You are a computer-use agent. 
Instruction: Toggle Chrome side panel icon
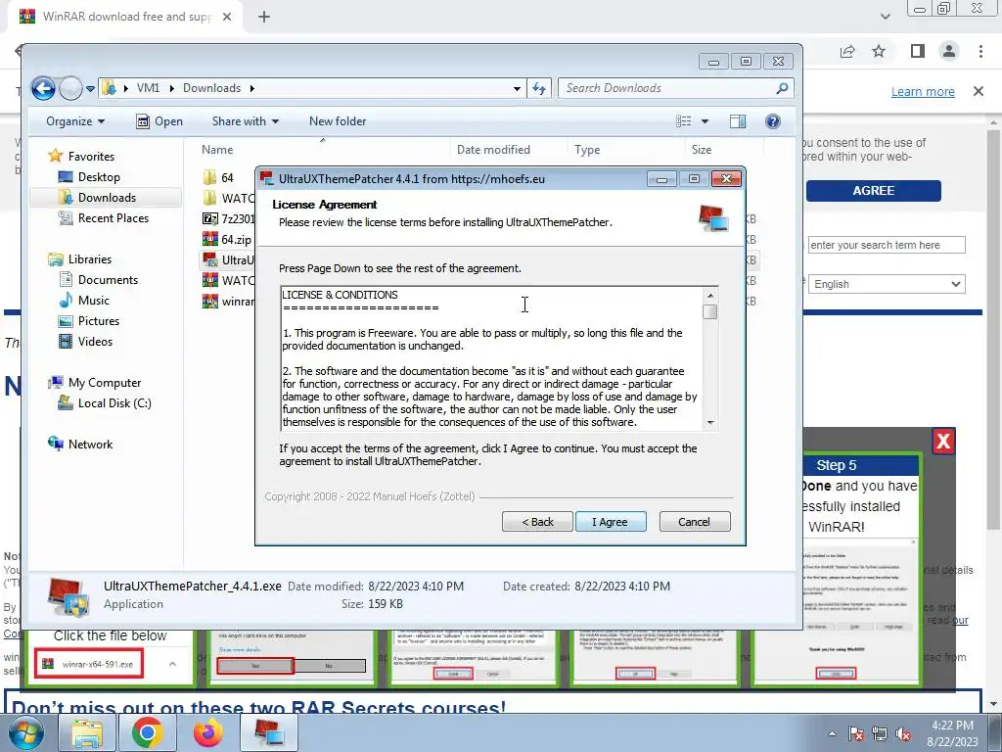pos(918,51)
